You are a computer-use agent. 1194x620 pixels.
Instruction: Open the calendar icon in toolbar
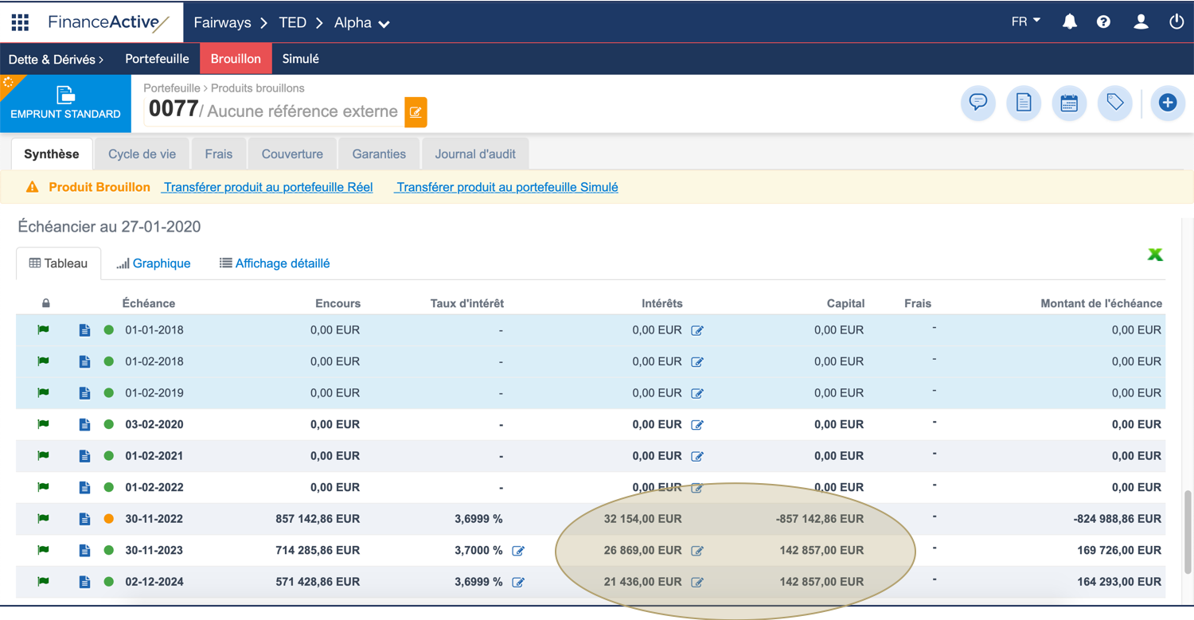pyautogui.click(x=1069, y=103)
